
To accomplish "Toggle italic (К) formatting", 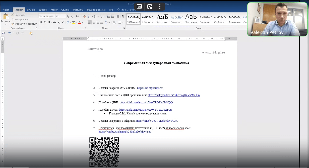I will click(x=45, y=22).
